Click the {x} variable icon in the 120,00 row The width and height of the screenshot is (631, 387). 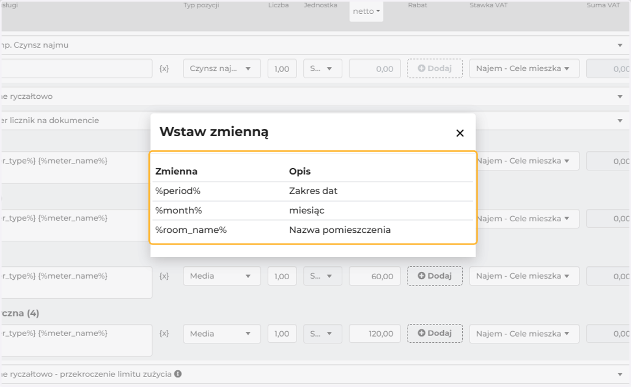pyautogui.click(x=164, y=333)
